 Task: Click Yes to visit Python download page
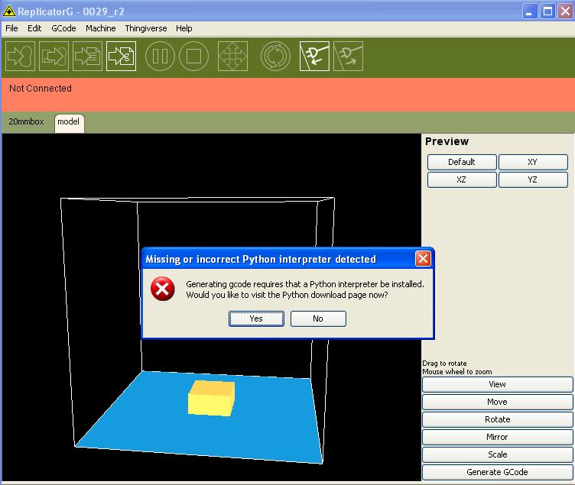pyautogui.click(x=256, y=318)
